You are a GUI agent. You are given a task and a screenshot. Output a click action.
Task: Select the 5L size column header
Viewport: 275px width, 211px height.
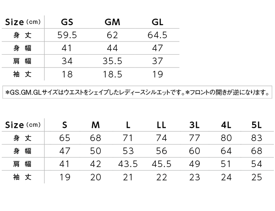256,125
